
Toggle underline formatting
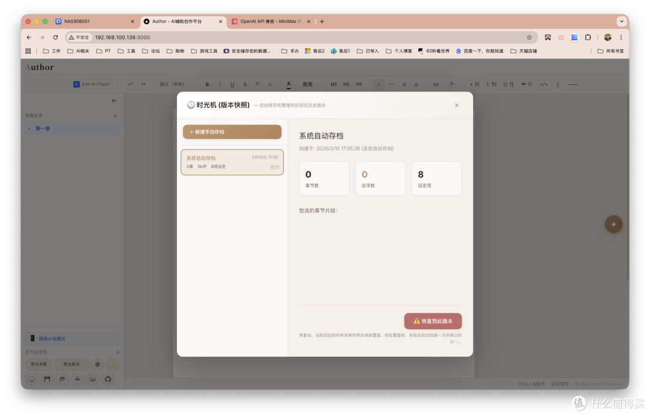[232, 84]
